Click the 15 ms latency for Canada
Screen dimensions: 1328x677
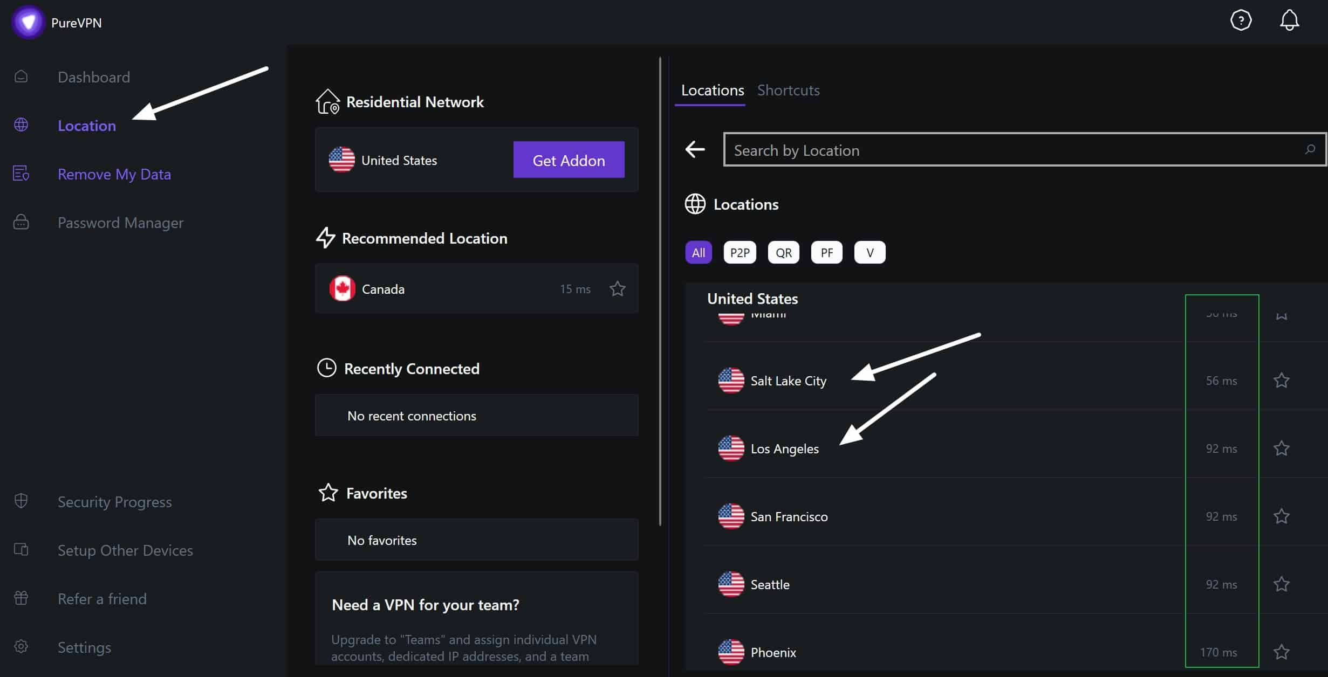pos(575,289)
